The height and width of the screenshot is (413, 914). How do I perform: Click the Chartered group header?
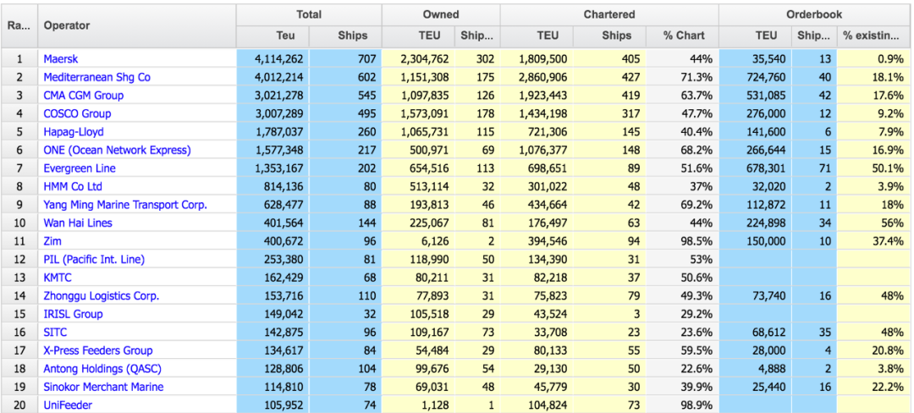608,14
